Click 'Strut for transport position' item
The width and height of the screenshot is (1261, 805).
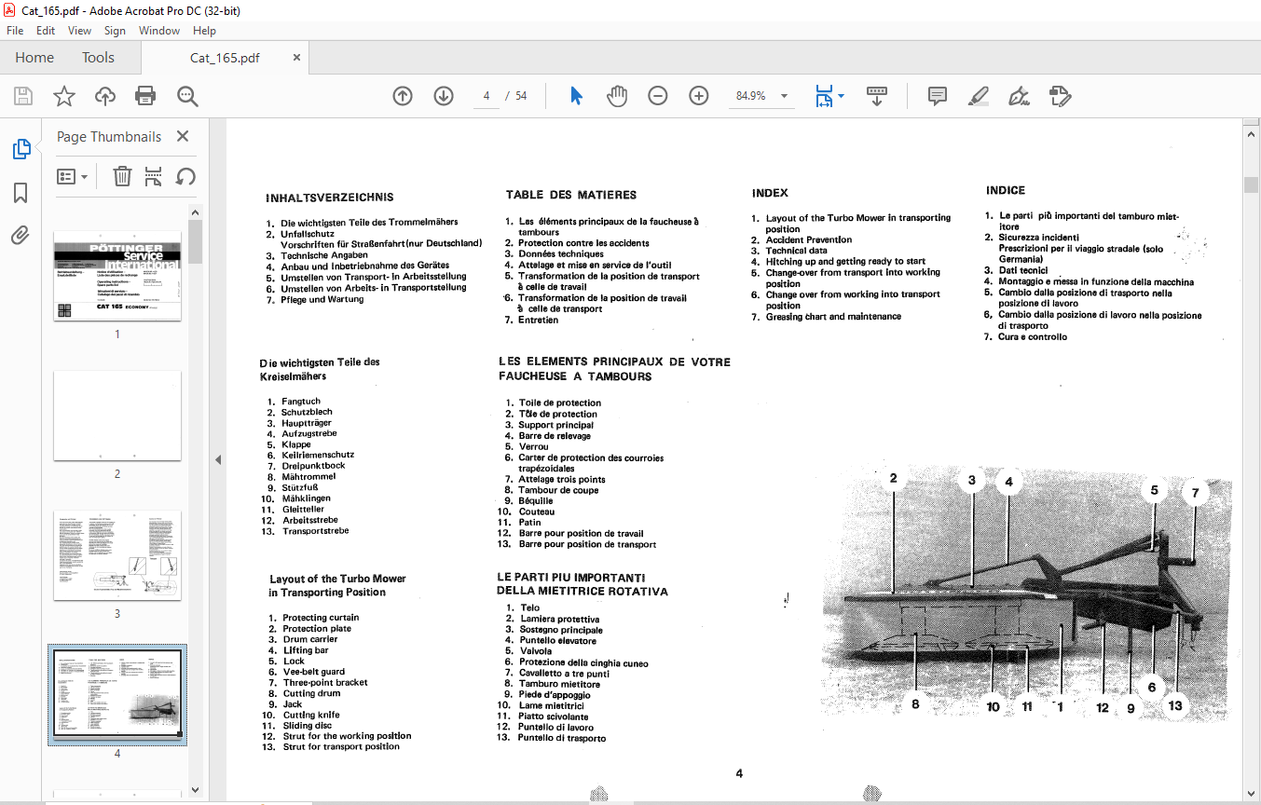pyautogui.click(x=341, y=746)
